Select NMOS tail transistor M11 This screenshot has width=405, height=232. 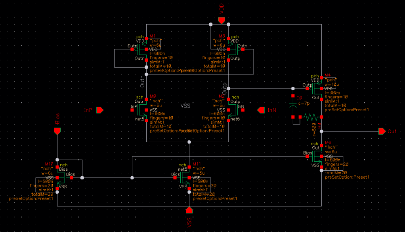pos(185,178)
